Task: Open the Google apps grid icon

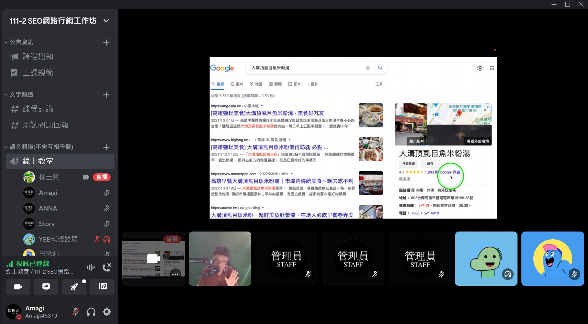Action: click(x=492, y=68)
